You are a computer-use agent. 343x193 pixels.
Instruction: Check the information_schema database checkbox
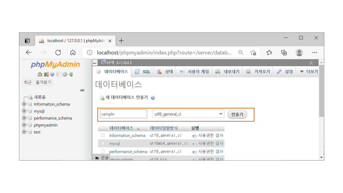103,135
